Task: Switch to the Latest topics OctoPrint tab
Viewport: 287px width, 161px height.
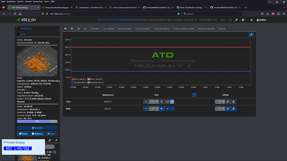Action: point(91,7)
